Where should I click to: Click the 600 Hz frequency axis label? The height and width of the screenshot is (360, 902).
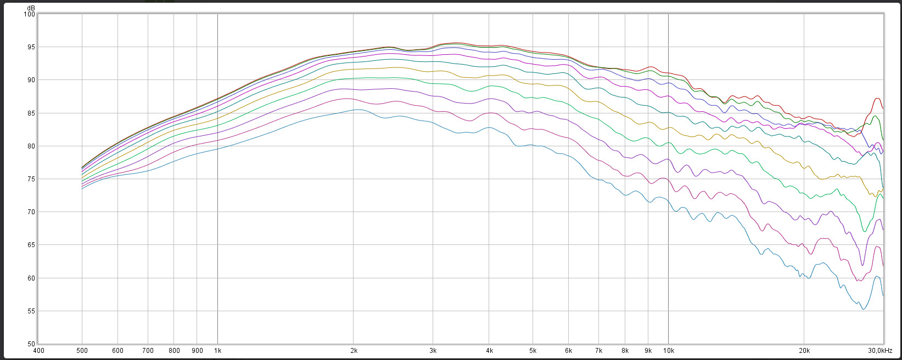118,351
